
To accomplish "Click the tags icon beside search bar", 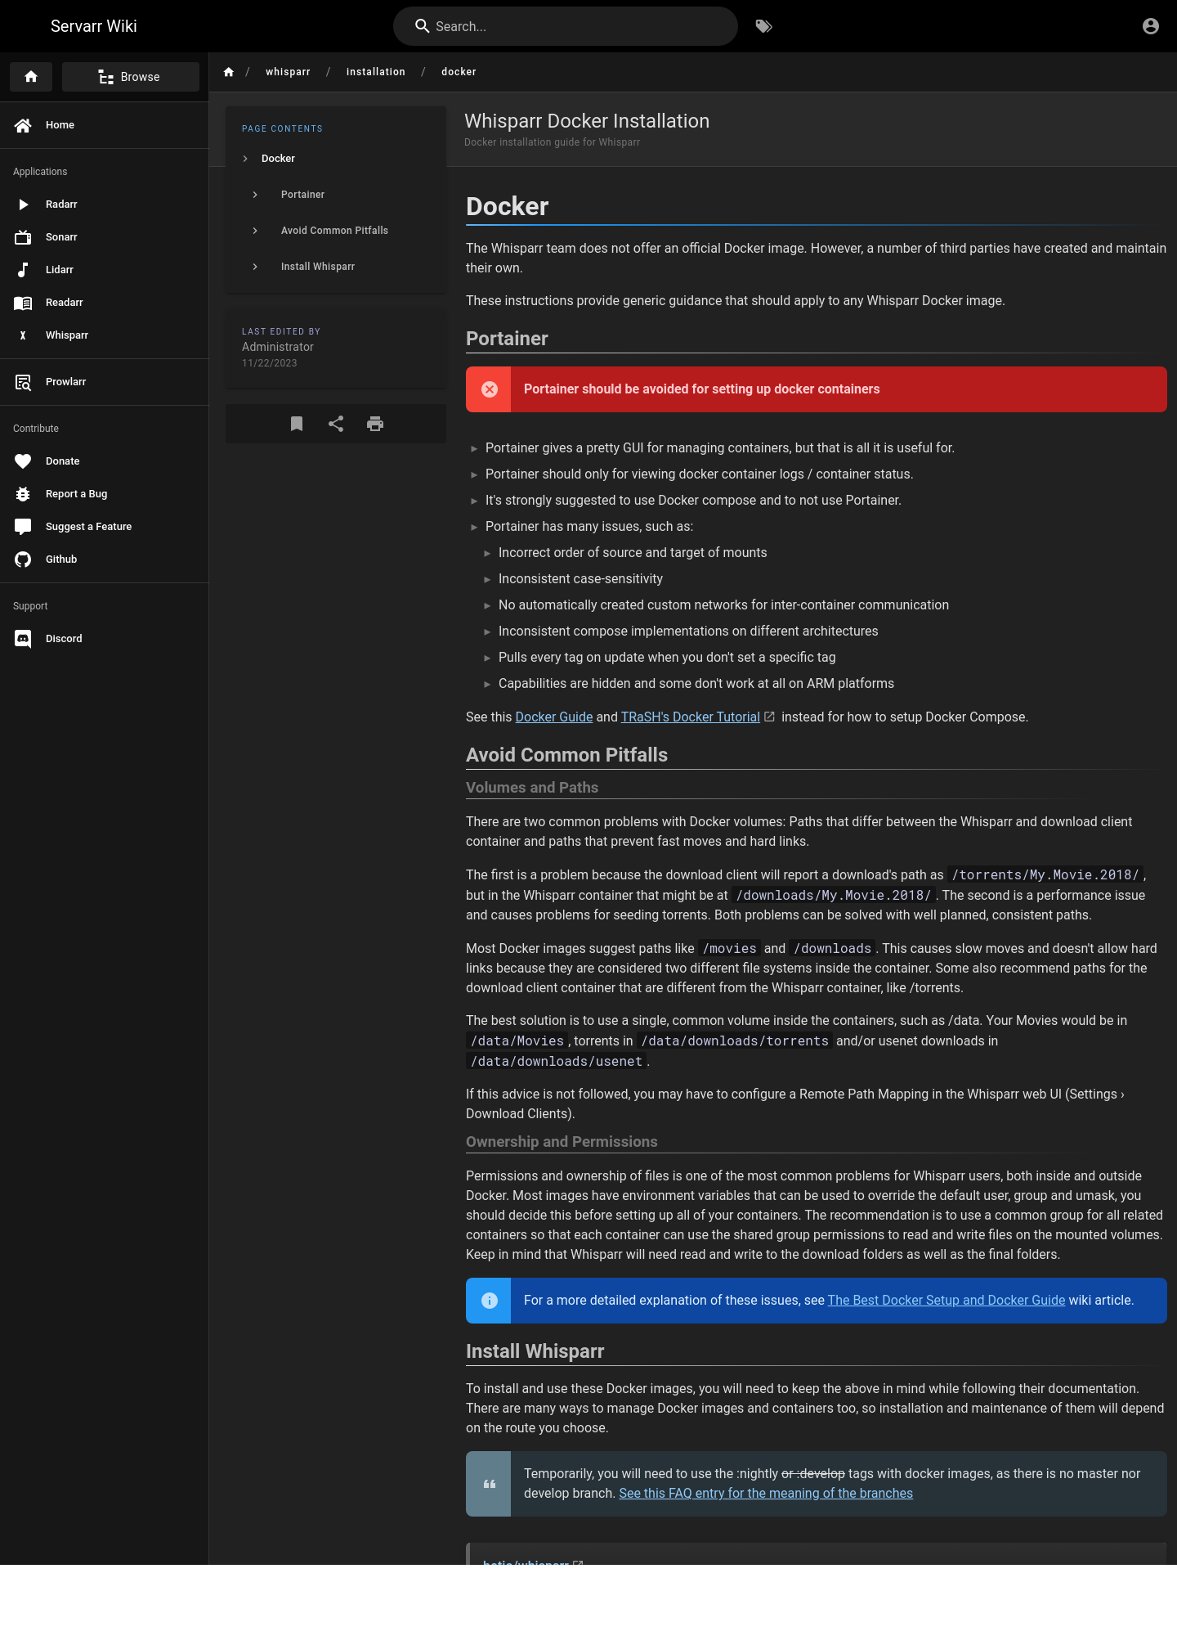I will tap(763, 26).
